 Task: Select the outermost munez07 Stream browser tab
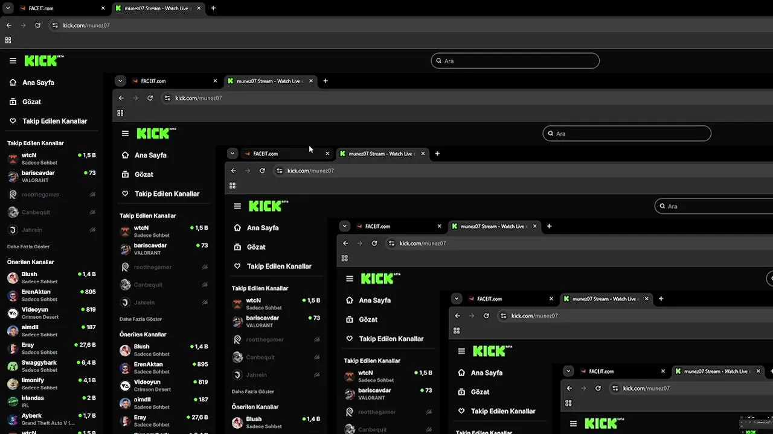[158, 8]
